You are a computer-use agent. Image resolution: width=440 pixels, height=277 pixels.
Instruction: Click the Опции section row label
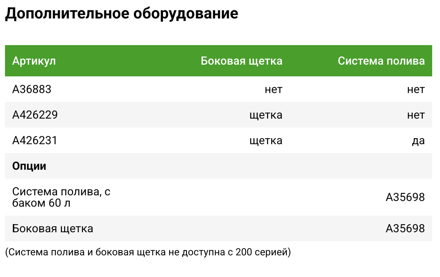pos(29,166)
